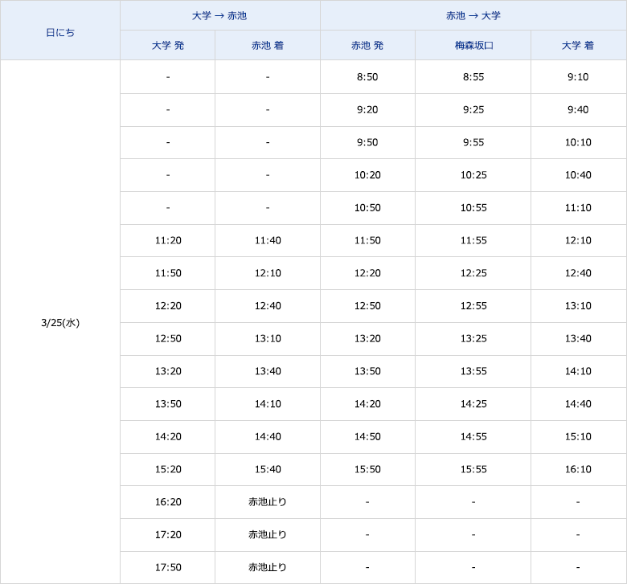Select the 17:50 大学 departure cell
627x584 pixels.
click(x=168, y=567)
